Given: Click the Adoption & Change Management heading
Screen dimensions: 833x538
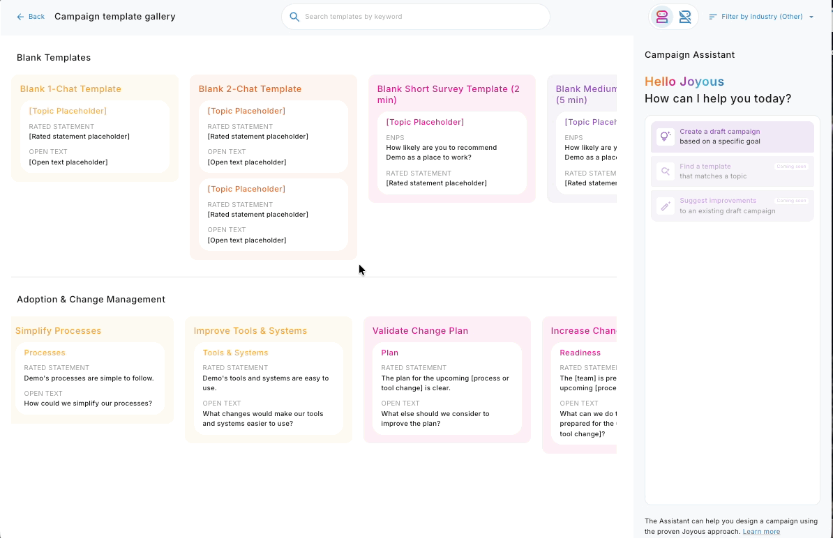Looking at the screenshot, I should (91, 299).
